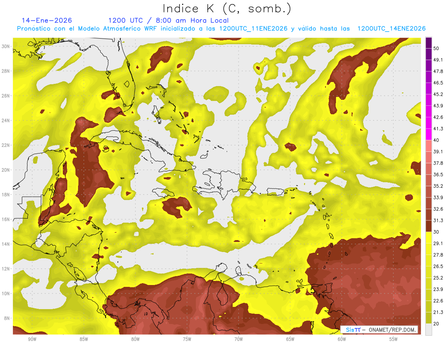Click the '28N' latitude label
446x344 pixels.
6,71
